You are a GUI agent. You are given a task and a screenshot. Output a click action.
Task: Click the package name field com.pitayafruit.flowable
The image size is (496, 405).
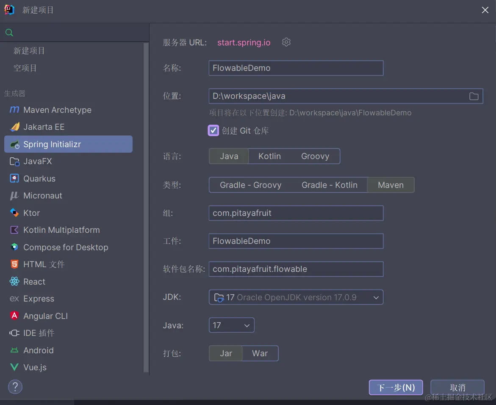[296, 269]
